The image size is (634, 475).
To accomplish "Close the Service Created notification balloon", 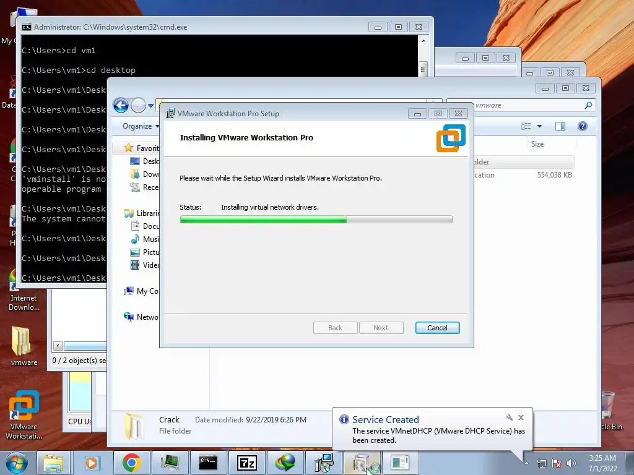I will pyautogui.click(x=521, y=417).
